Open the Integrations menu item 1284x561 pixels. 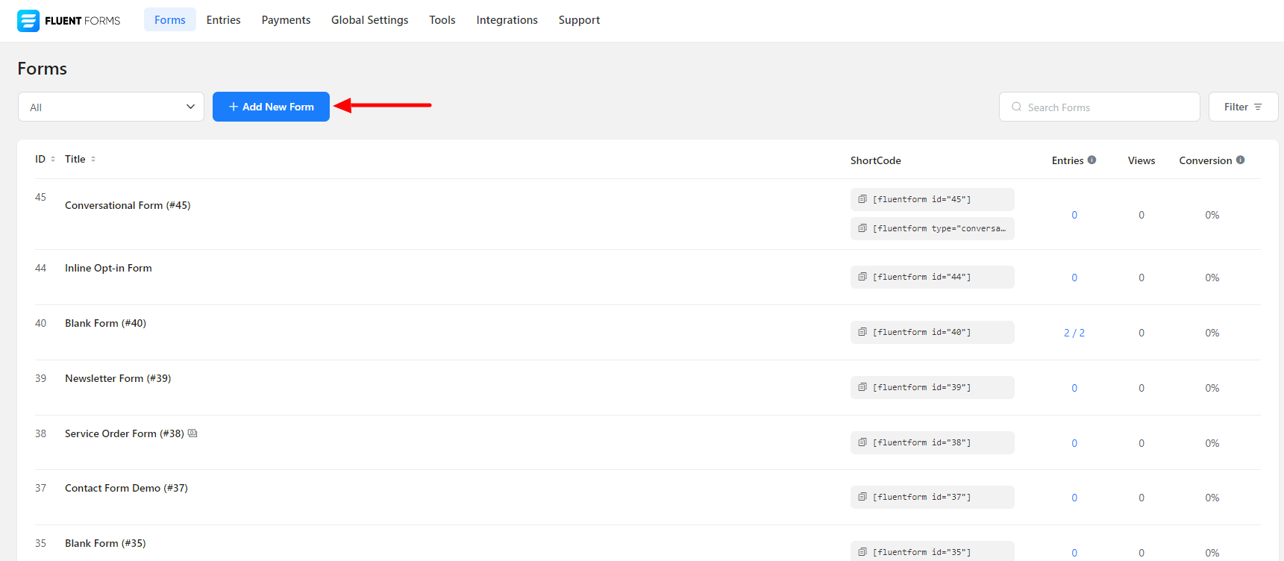507,20
